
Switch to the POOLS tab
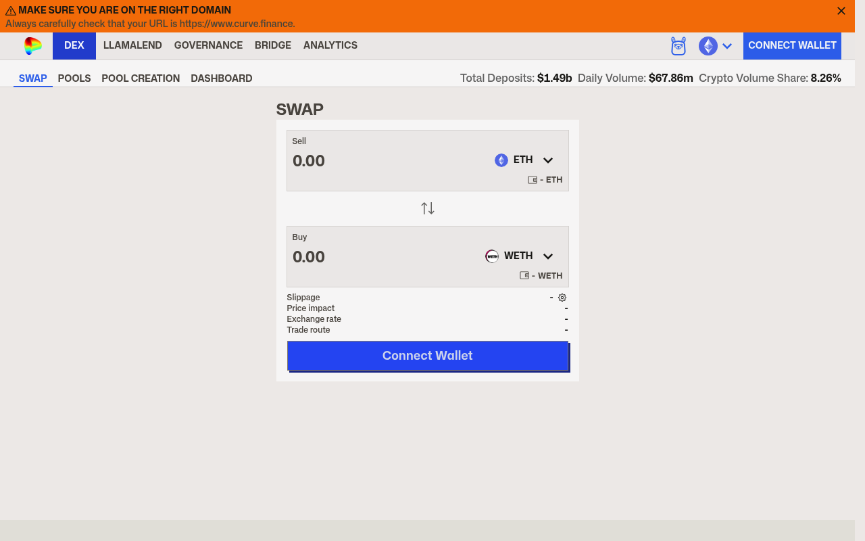74,78
